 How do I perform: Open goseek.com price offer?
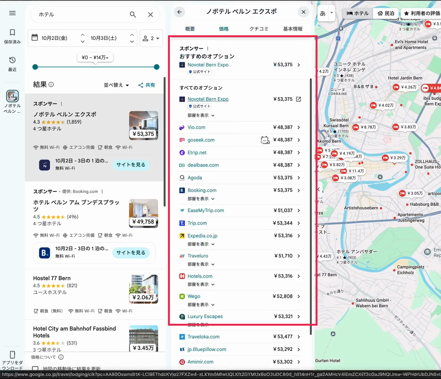pyautogui.click(x=240, y=140)
